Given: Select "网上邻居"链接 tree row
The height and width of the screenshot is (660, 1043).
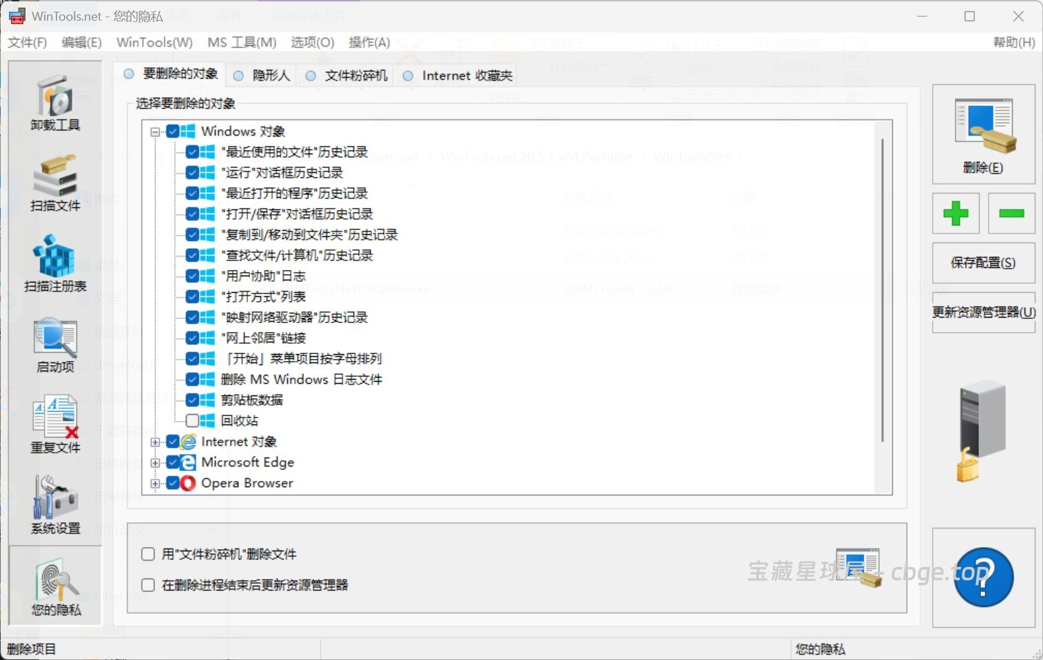Looking at the screenshot, I should (x=263, y=338).
